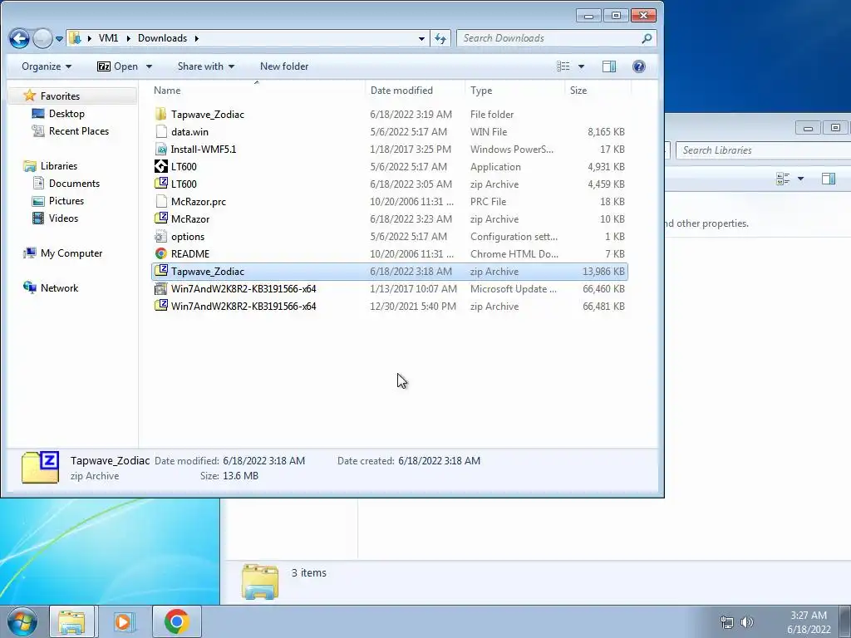Image resolution: width=851 pixels, height=638 pixels.
Task: Launch Windows Media Player from taskbar
Action: (124, 621)
